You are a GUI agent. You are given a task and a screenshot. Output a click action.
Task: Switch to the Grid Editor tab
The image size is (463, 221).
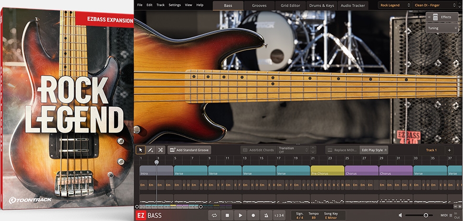290,6
